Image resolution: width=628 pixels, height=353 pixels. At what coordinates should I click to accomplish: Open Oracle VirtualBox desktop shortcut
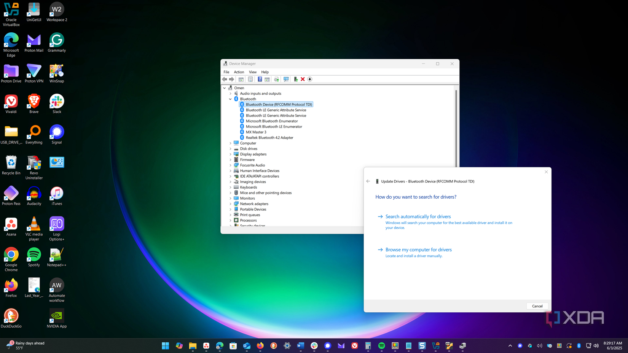[11, 15]
